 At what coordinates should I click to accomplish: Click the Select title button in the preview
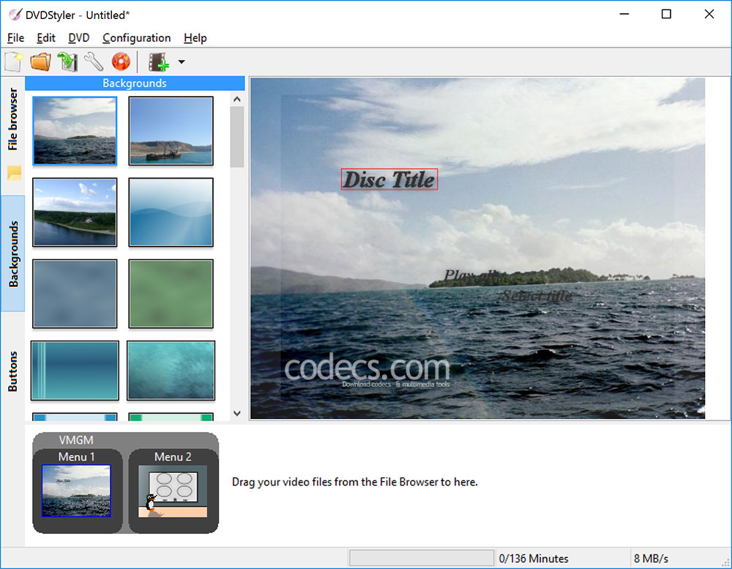[x=537, y=296]
